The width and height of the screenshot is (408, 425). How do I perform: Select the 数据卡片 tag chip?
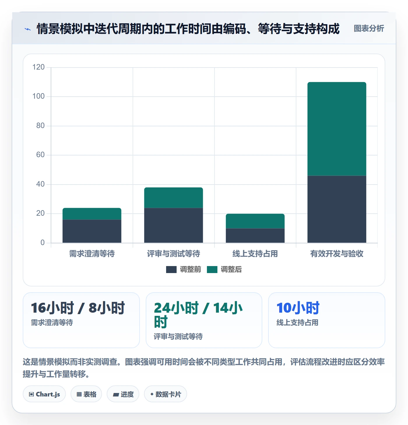click(166, 394)
